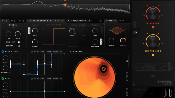Click the Stage 1 HIGH knob
The image size is (175, 98).
pos(18,34)
